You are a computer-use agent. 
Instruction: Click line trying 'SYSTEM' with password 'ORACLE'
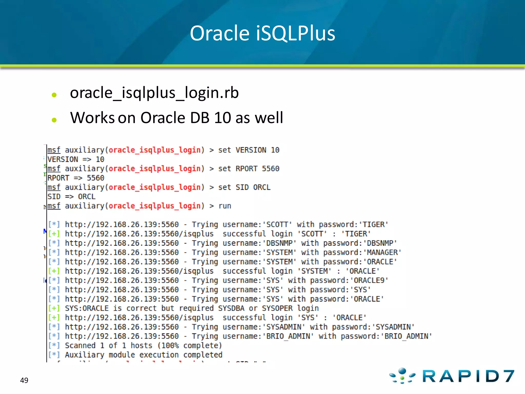click(223, 262)
